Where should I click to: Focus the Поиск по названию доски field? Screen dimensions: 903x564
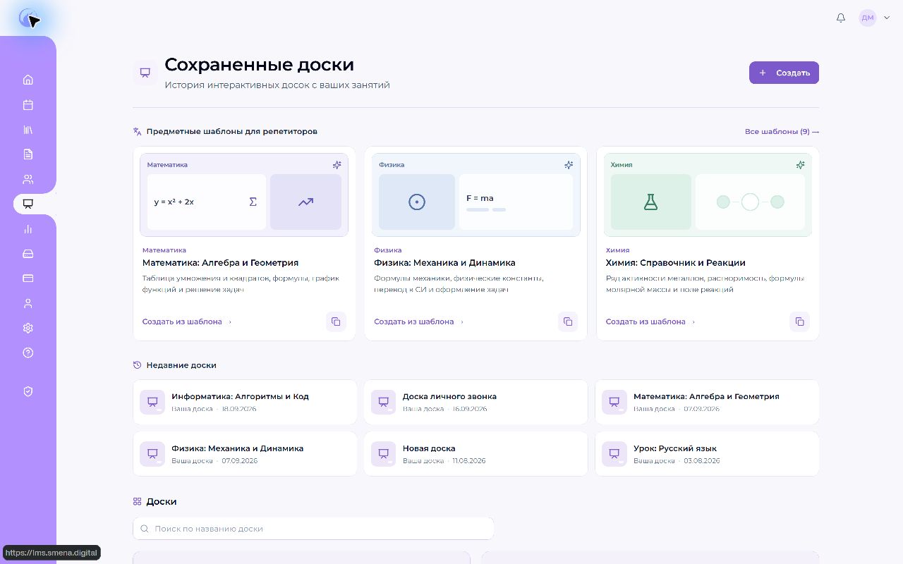click(x=313, y=529)
